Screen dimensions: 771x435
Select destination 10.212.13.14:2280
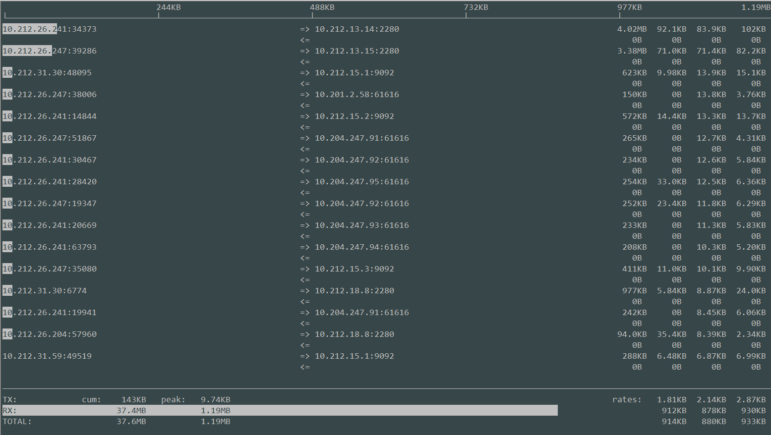(357, 29)
